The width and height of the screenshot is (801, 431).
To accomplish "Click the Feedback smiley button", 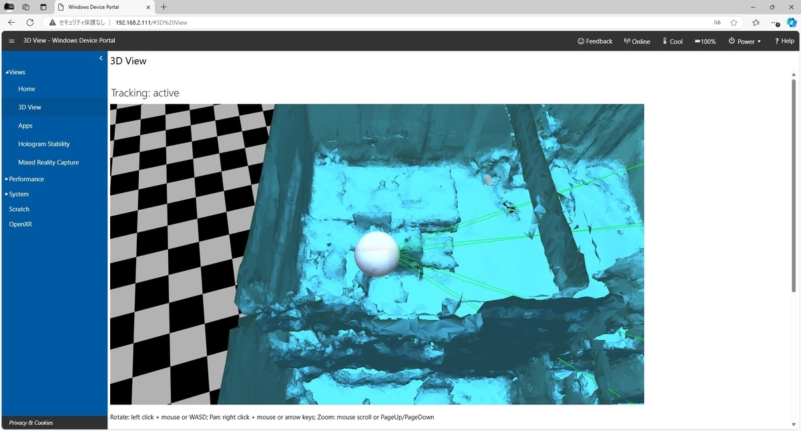I will pos(595,41).
